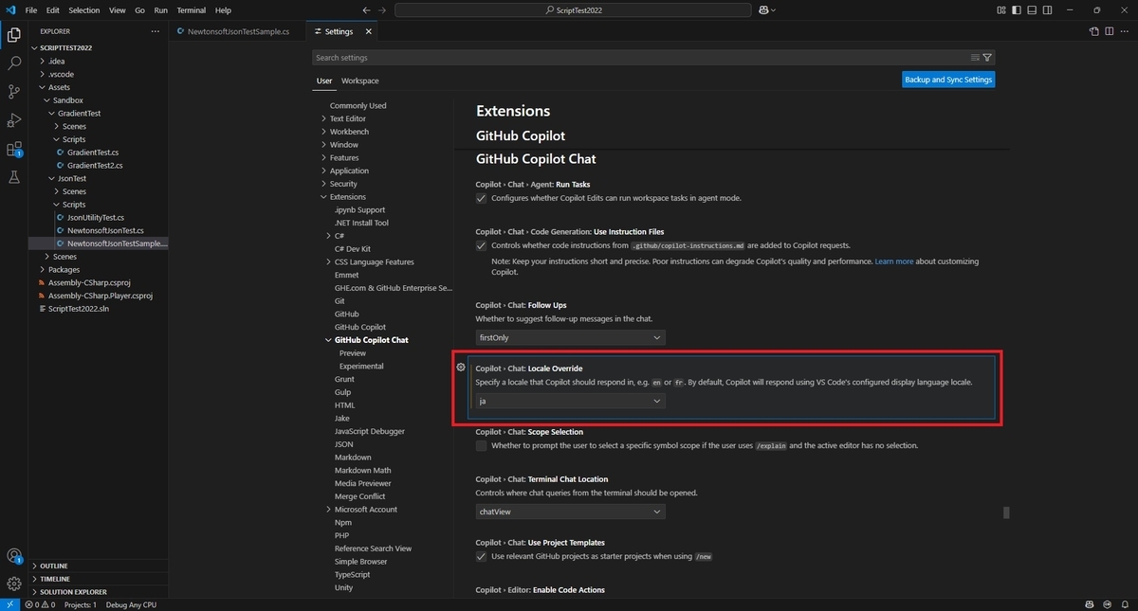Open the Manage gear icon

(14, 584)
